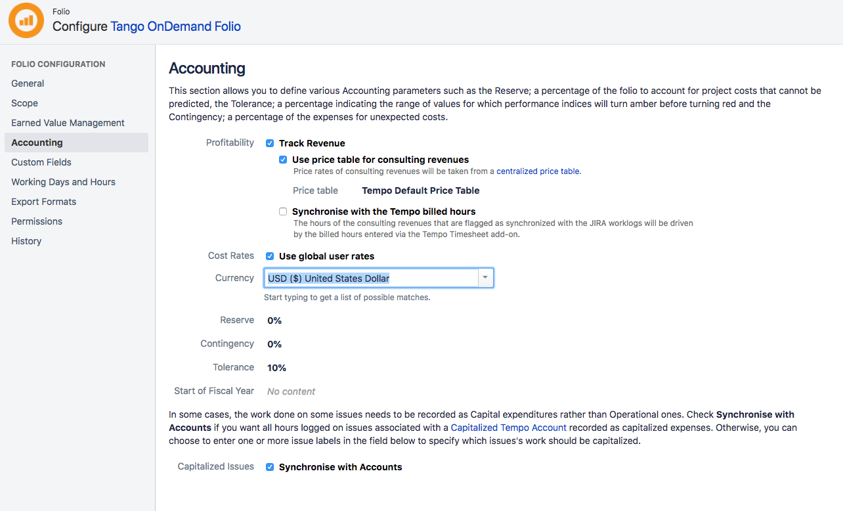Uncheck Use price table for consulting revenues
The image size is (843, 511).
pos(283,160)
